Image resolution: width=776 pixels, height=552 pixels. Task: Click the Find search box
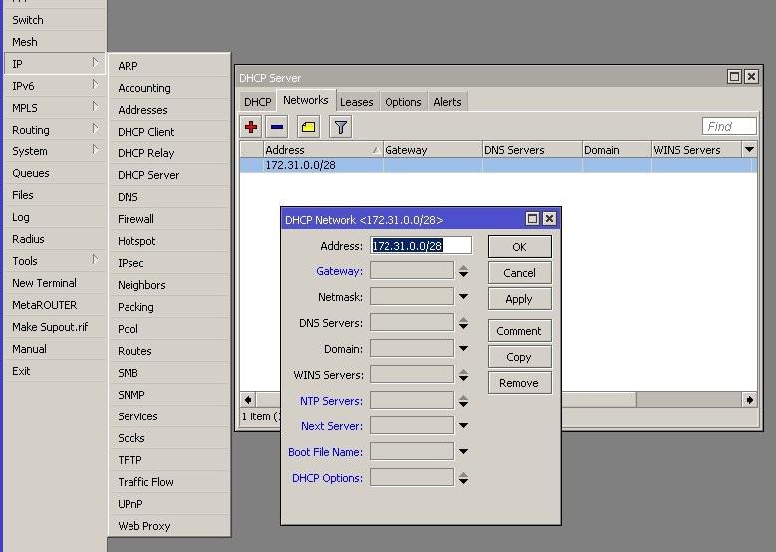[729, 126]
